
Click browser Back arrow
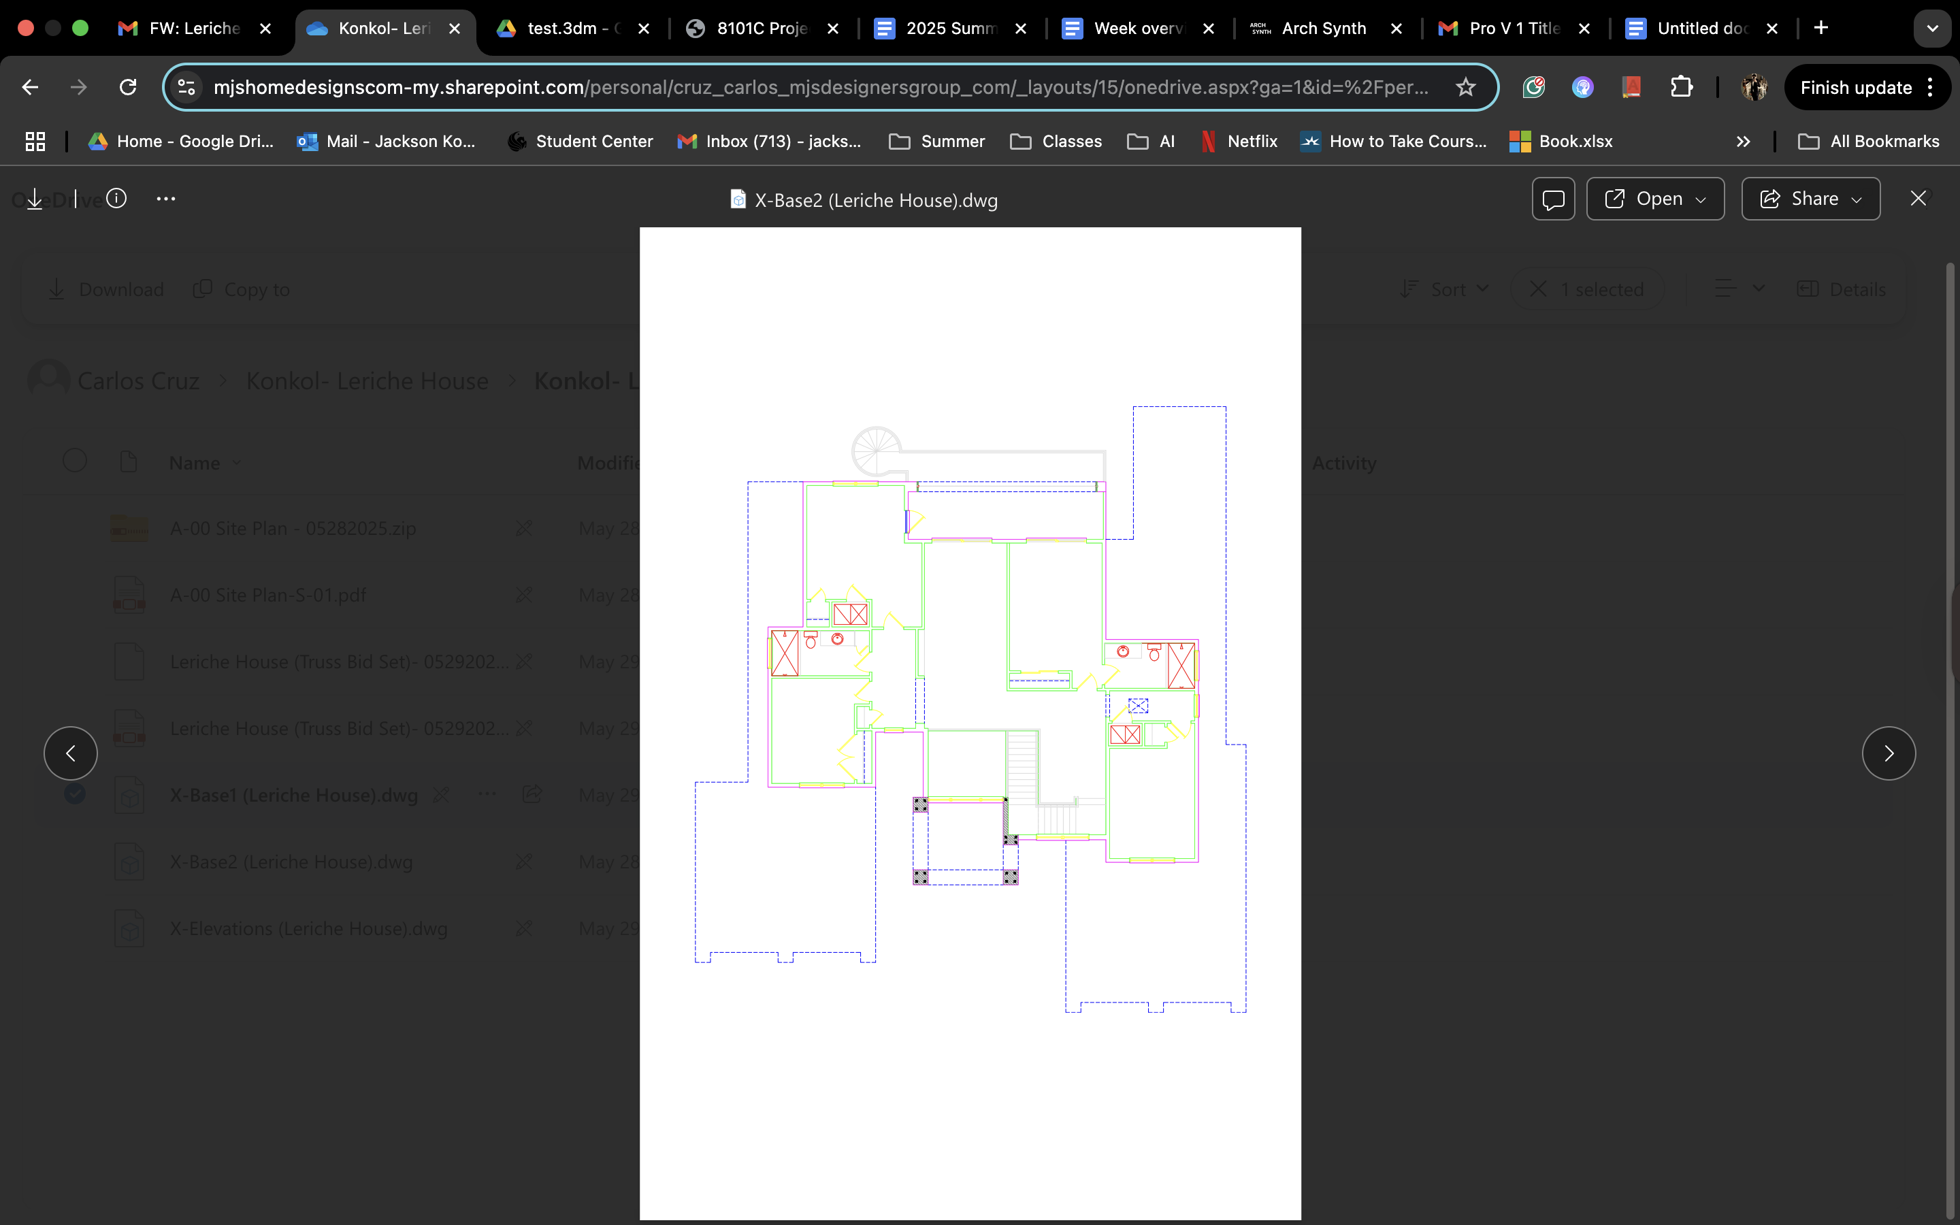[x=31, y=86]
